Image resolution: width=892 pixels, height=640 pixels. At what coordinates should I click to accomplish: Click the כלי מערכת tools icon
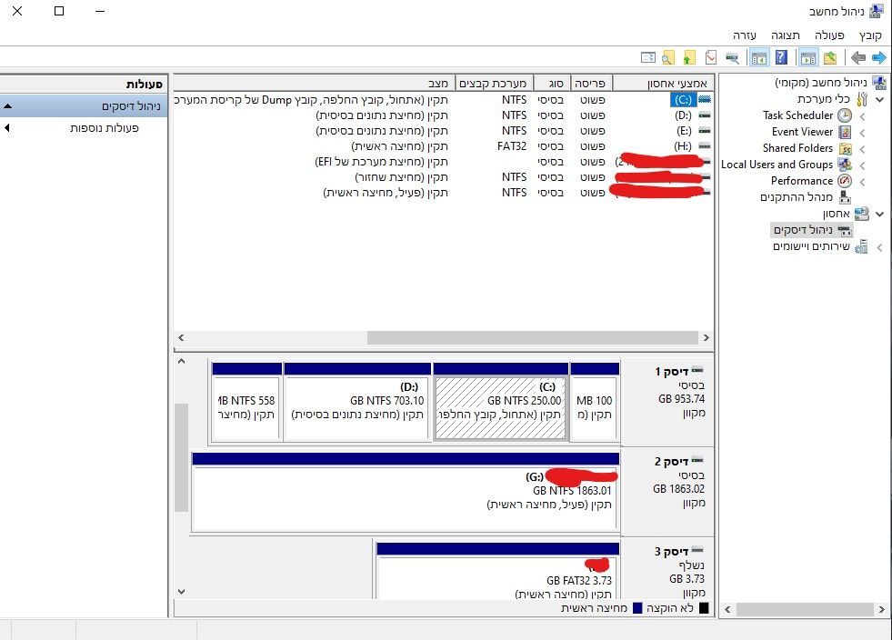click(x=862, y=99)
